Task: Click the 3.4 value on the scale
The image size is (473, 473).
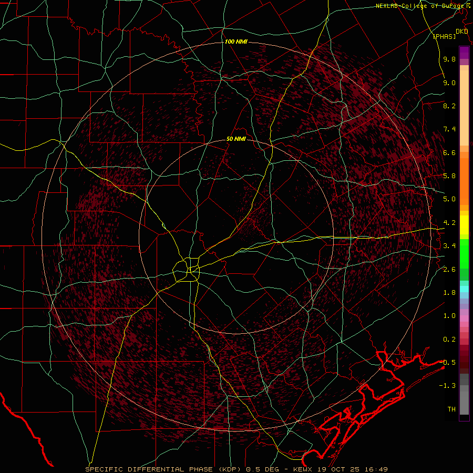Action: (449, 246)
